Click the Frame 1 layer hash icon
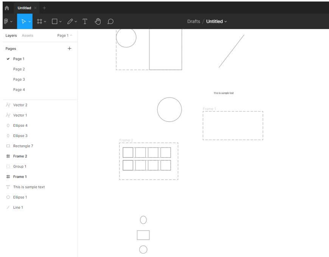Viewport: 329px width, 257px height. 8,177
